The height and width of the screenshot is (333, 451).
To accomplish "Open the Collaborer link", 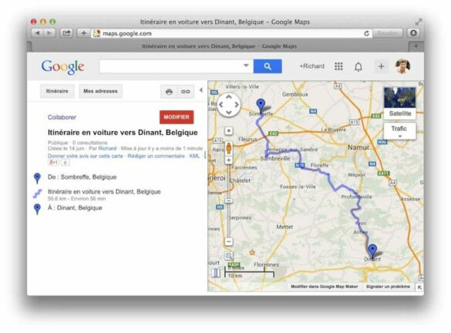I will 62,117.
